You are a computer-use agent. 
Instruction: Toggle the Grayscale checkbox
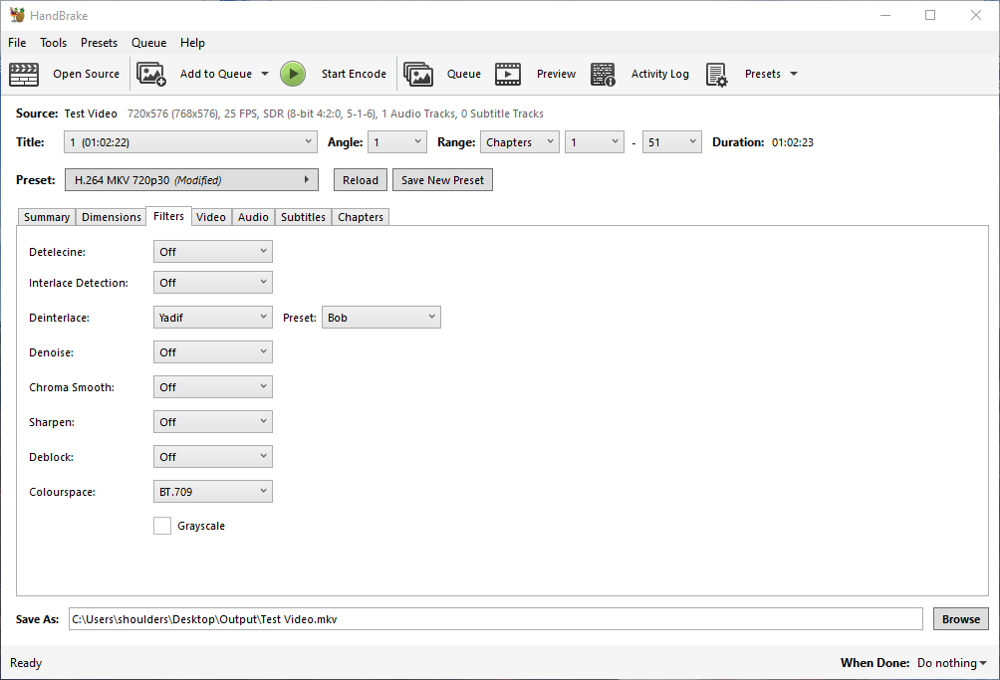point(162,526)
